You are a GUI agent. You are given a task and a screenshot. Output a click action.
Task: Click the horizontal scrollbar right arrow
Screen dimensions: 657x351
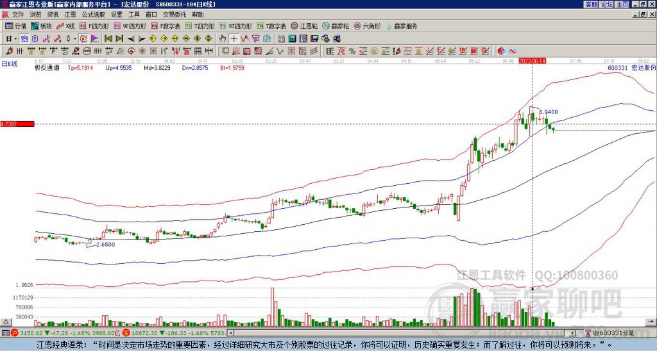coord(573,333)
